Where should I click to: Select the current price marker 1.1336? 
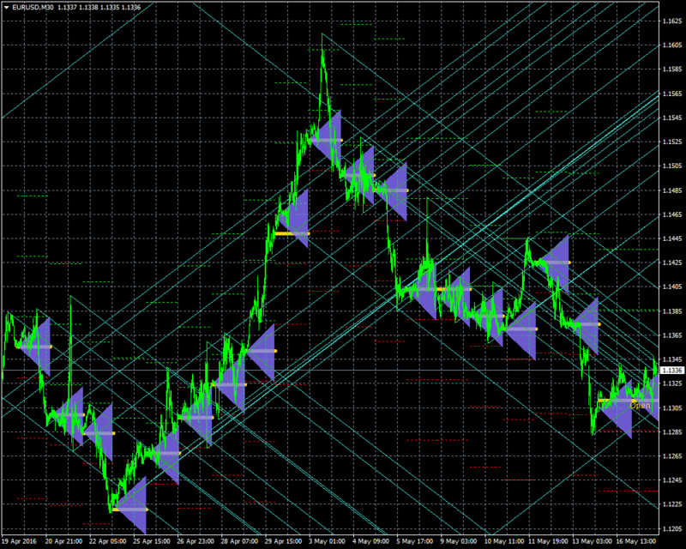(x=672, y=371)
